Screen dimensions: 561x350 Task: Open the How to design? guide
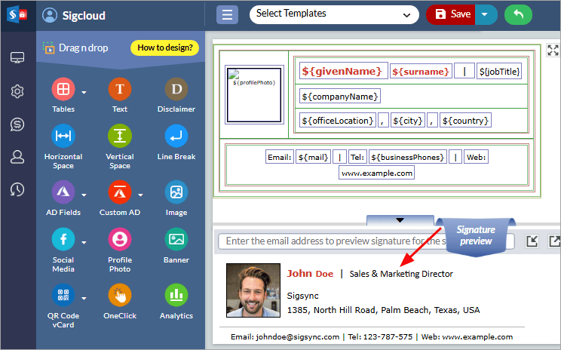click(165, 48)
